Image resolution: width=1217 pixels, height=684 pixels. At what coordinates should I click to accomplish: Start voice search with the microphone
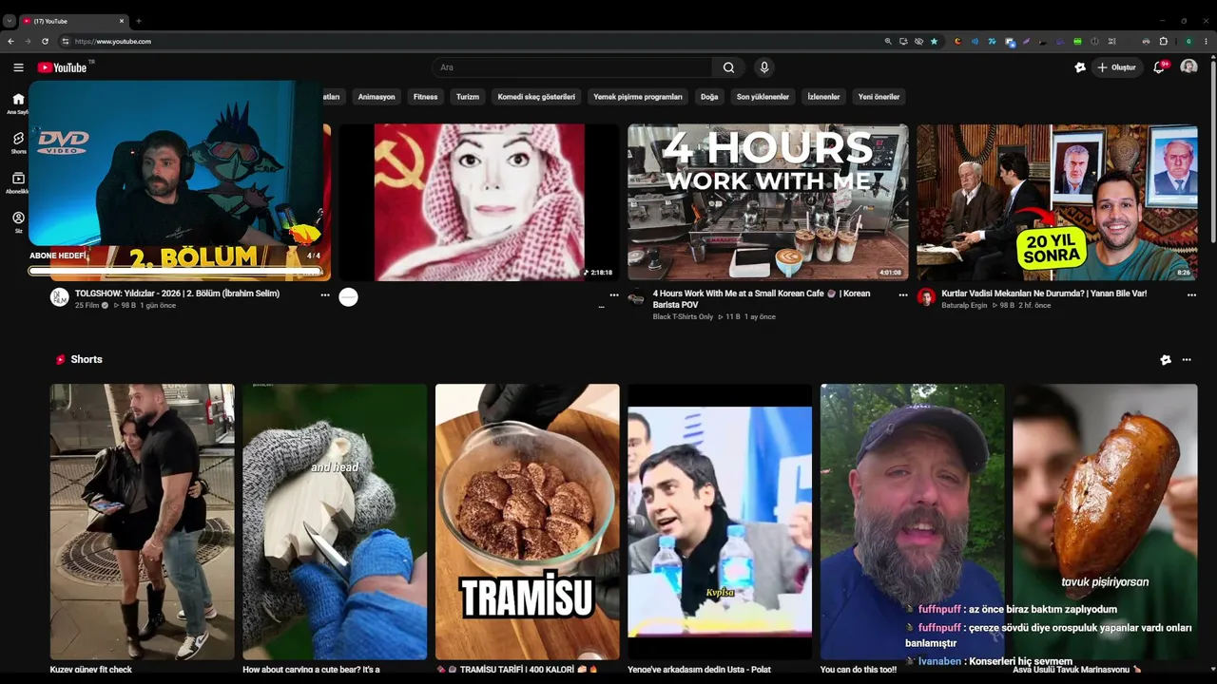pyautogui.click(x=763, y=67)
